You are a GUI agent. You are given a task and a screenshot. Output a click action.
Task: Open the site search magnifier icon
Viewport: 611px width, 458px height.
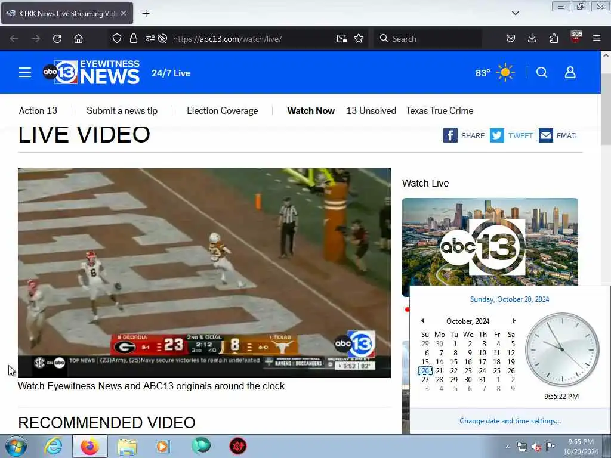[542, 72]
